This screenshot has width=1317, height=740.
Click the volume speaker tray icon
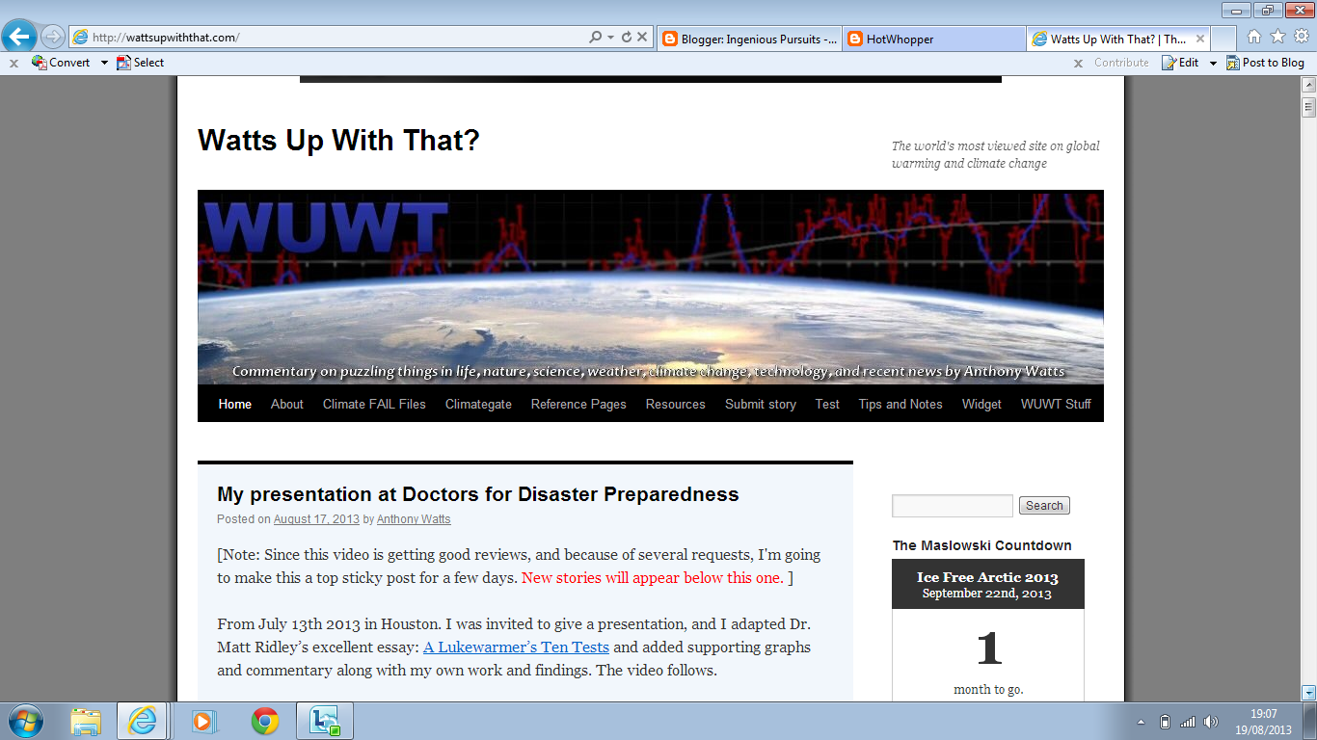1211,722
